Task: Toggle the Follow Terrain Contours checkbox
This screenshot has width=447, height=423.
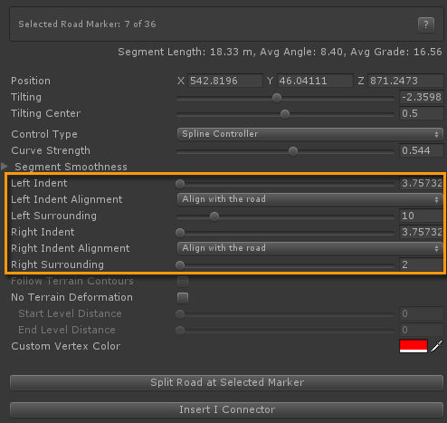Action: [x=183, y=282]
